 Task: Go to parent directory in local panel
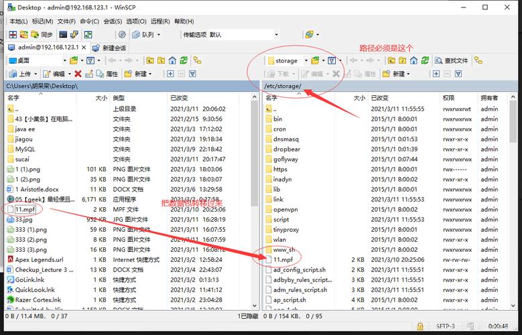[x=150, y=60]
